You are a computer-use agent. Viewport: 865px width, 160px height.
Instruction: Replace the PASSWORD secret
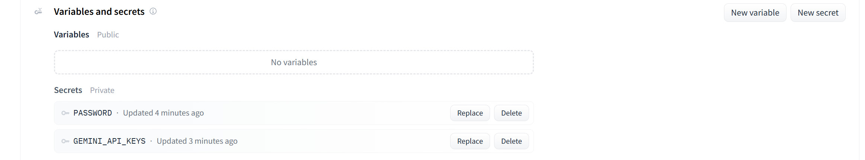(x=470, y=113)
